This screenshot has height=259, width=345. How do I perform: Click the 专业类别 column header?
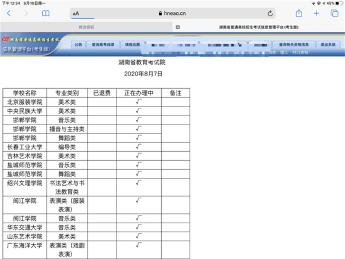coord(67,93)
